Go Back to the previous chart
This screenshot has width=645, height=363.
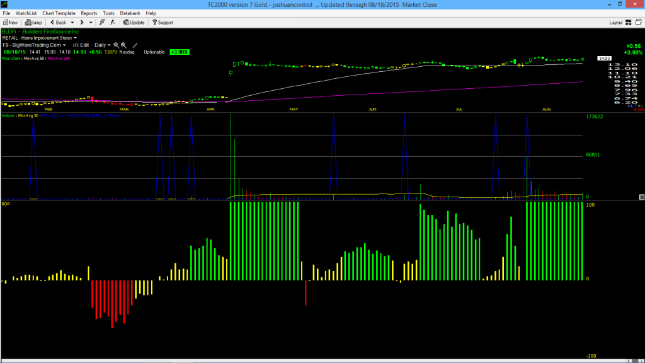point(58,23)
